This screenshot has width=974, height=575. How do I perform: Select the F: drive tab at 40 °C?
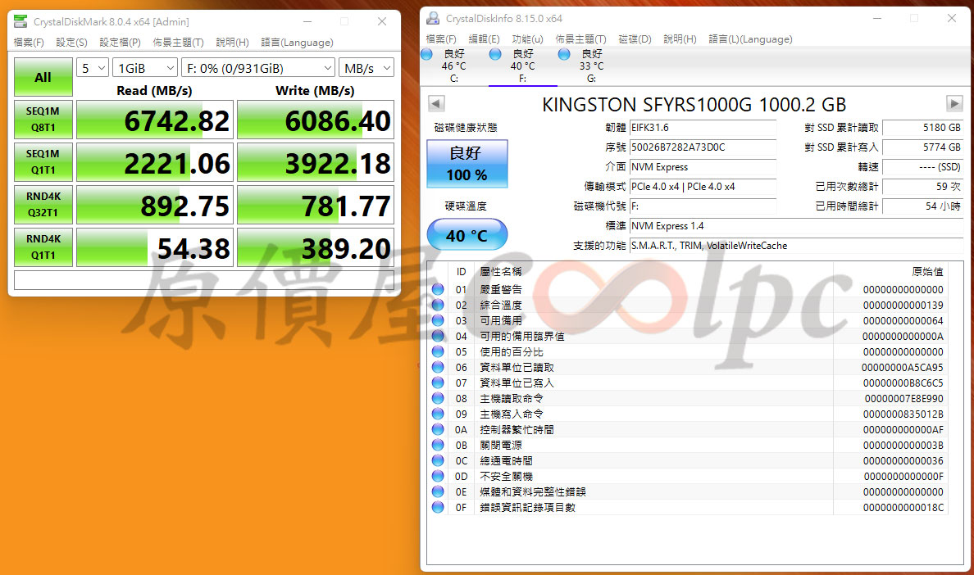[522, 66]
